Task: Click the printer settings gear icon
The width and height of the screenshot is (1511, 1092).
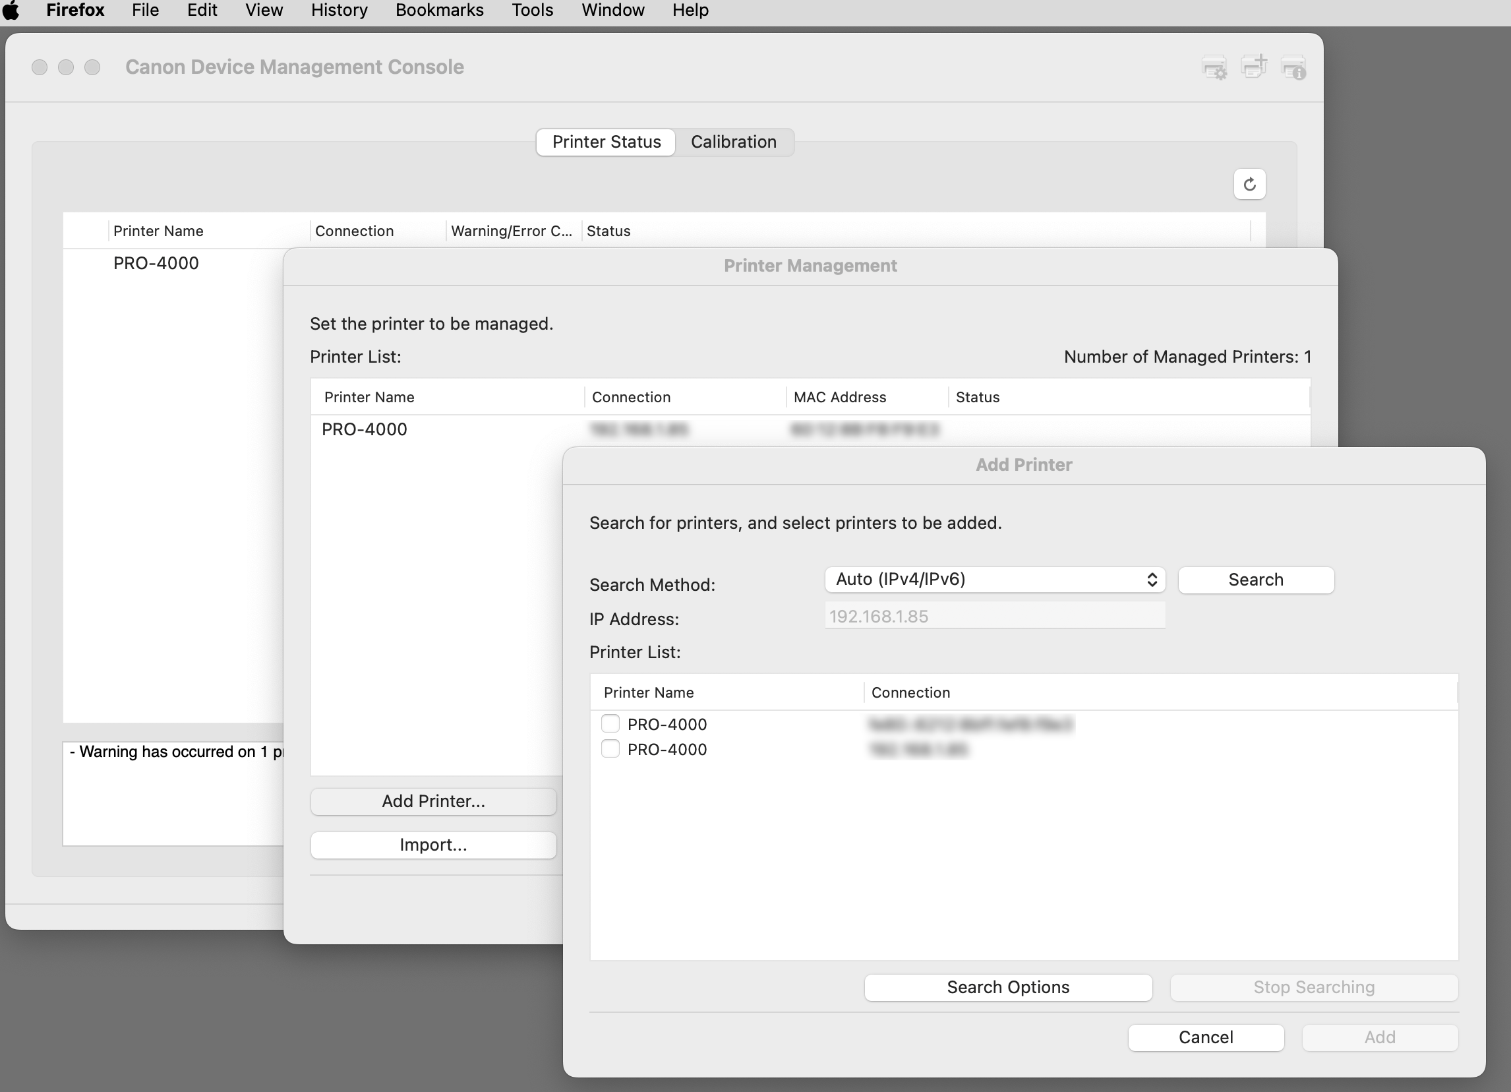Action: point(1214,68)
